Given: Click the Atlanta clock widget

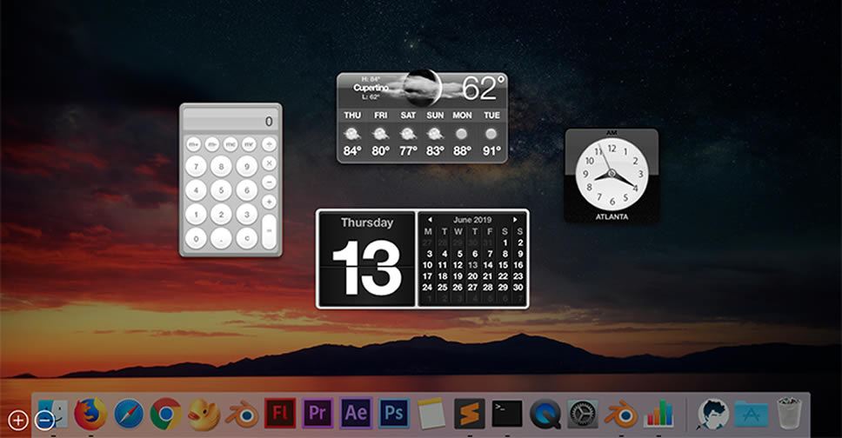Looking at the screenshot, I should (x=611, y=175).
